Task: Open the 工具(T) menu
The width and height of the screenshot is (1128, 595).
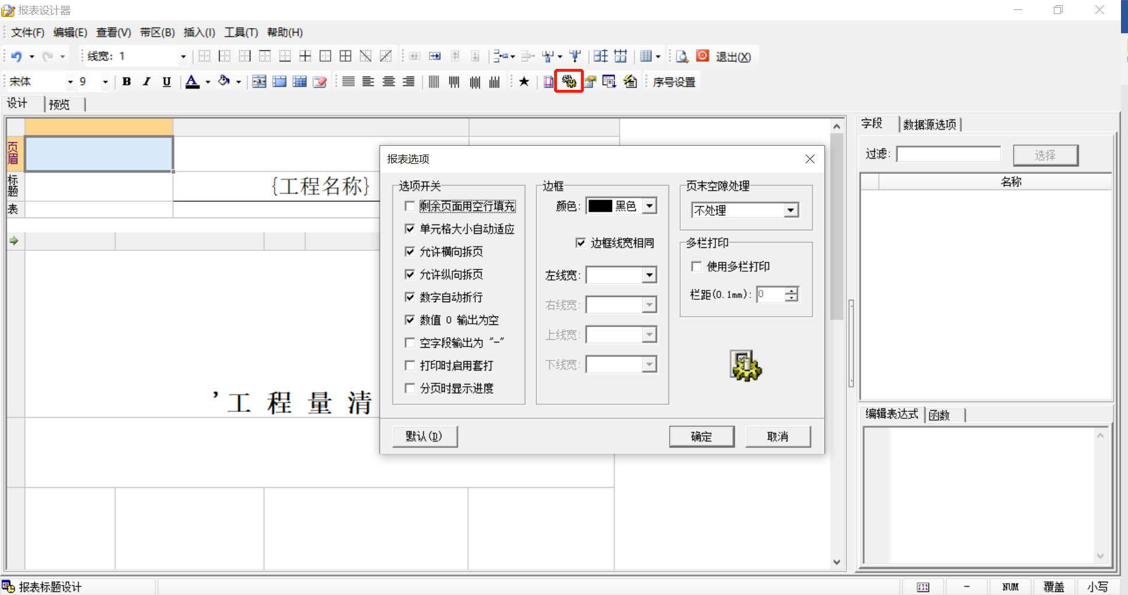Action: pos(241,33)
